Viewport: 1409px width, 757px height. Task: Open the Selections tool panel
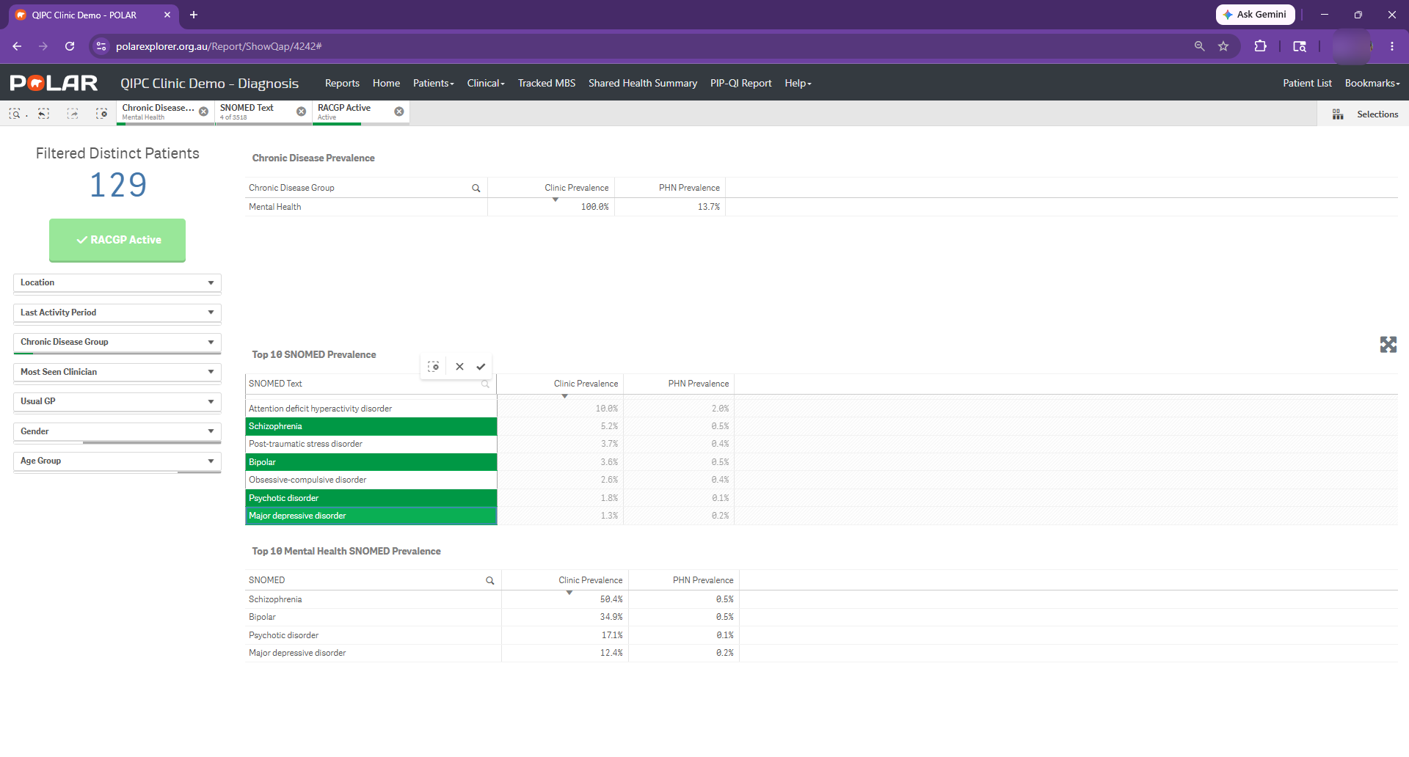[1366, 114]
